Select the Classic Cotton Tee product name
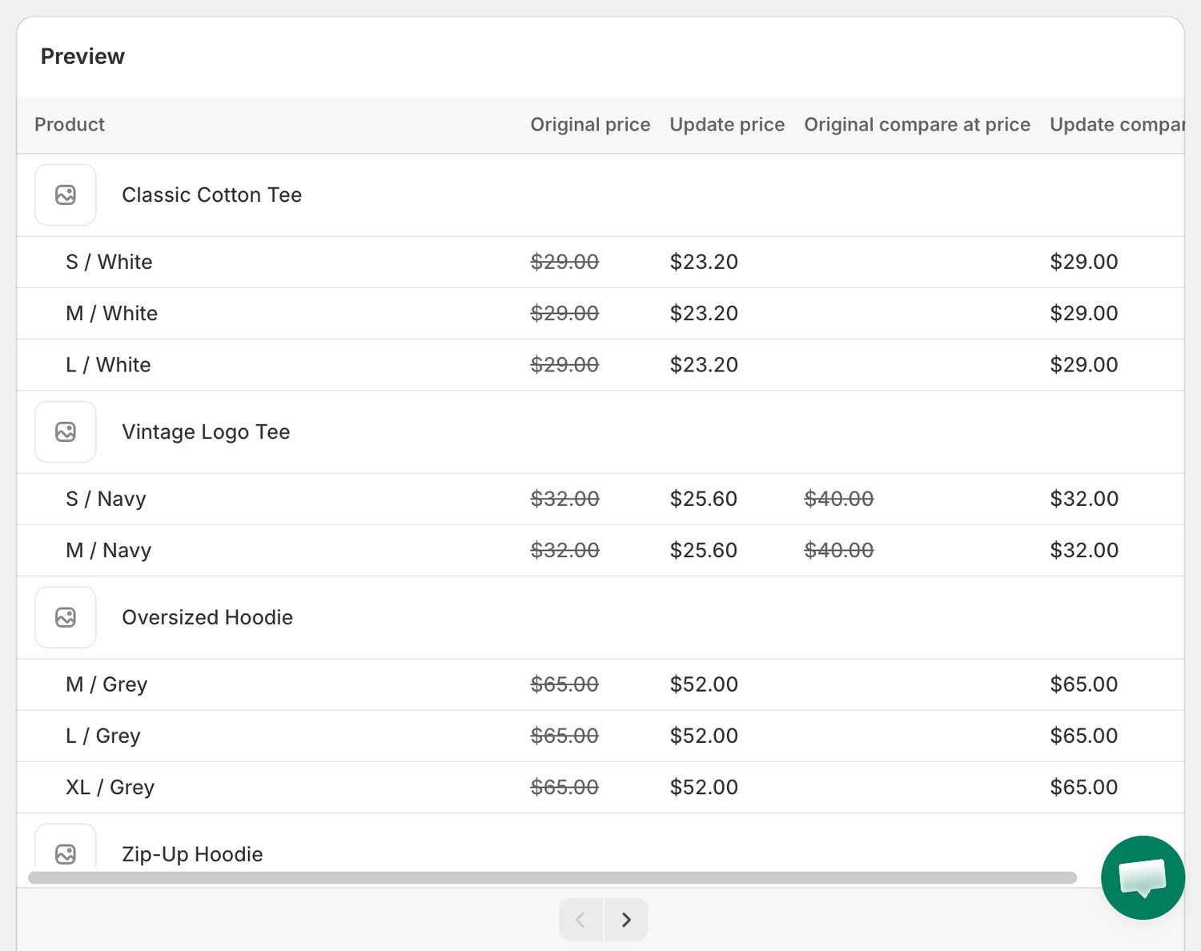This screenshot has width=1201, height=951. tap(211, 195)
